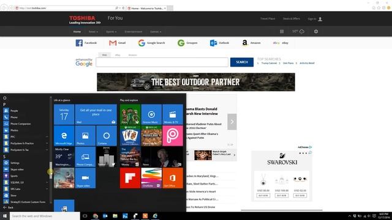This screenshot has height=220, width=392.
Task: Open the Groupon shortcut link
Action: (x=187, y=43)
